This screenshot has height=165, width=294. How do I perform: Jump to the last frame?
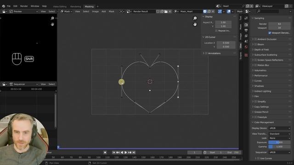tap(134, 153)
